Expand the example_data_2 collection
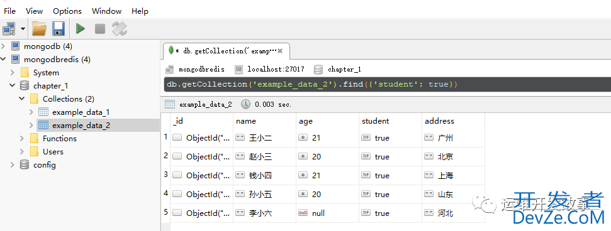 click(31, 125)
